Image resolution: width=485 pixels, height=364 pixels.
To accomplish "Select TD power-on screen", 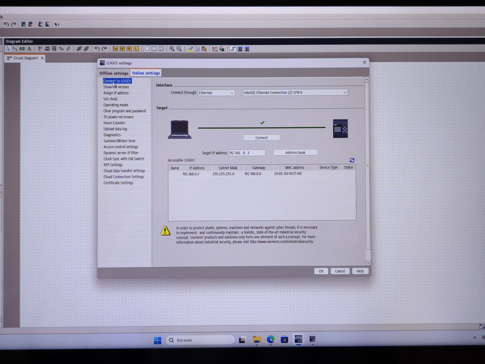I will tap(118, 117).
